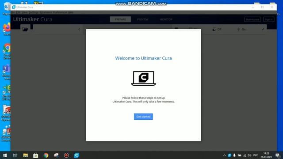The width and height of the screenshot is (283, 159).
Task: Open the Edit menu
Action: 18,12
